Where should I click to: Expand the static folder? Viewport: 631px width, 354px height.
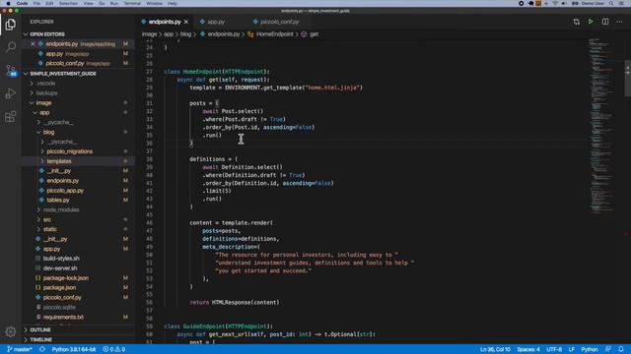coord(79,229)
